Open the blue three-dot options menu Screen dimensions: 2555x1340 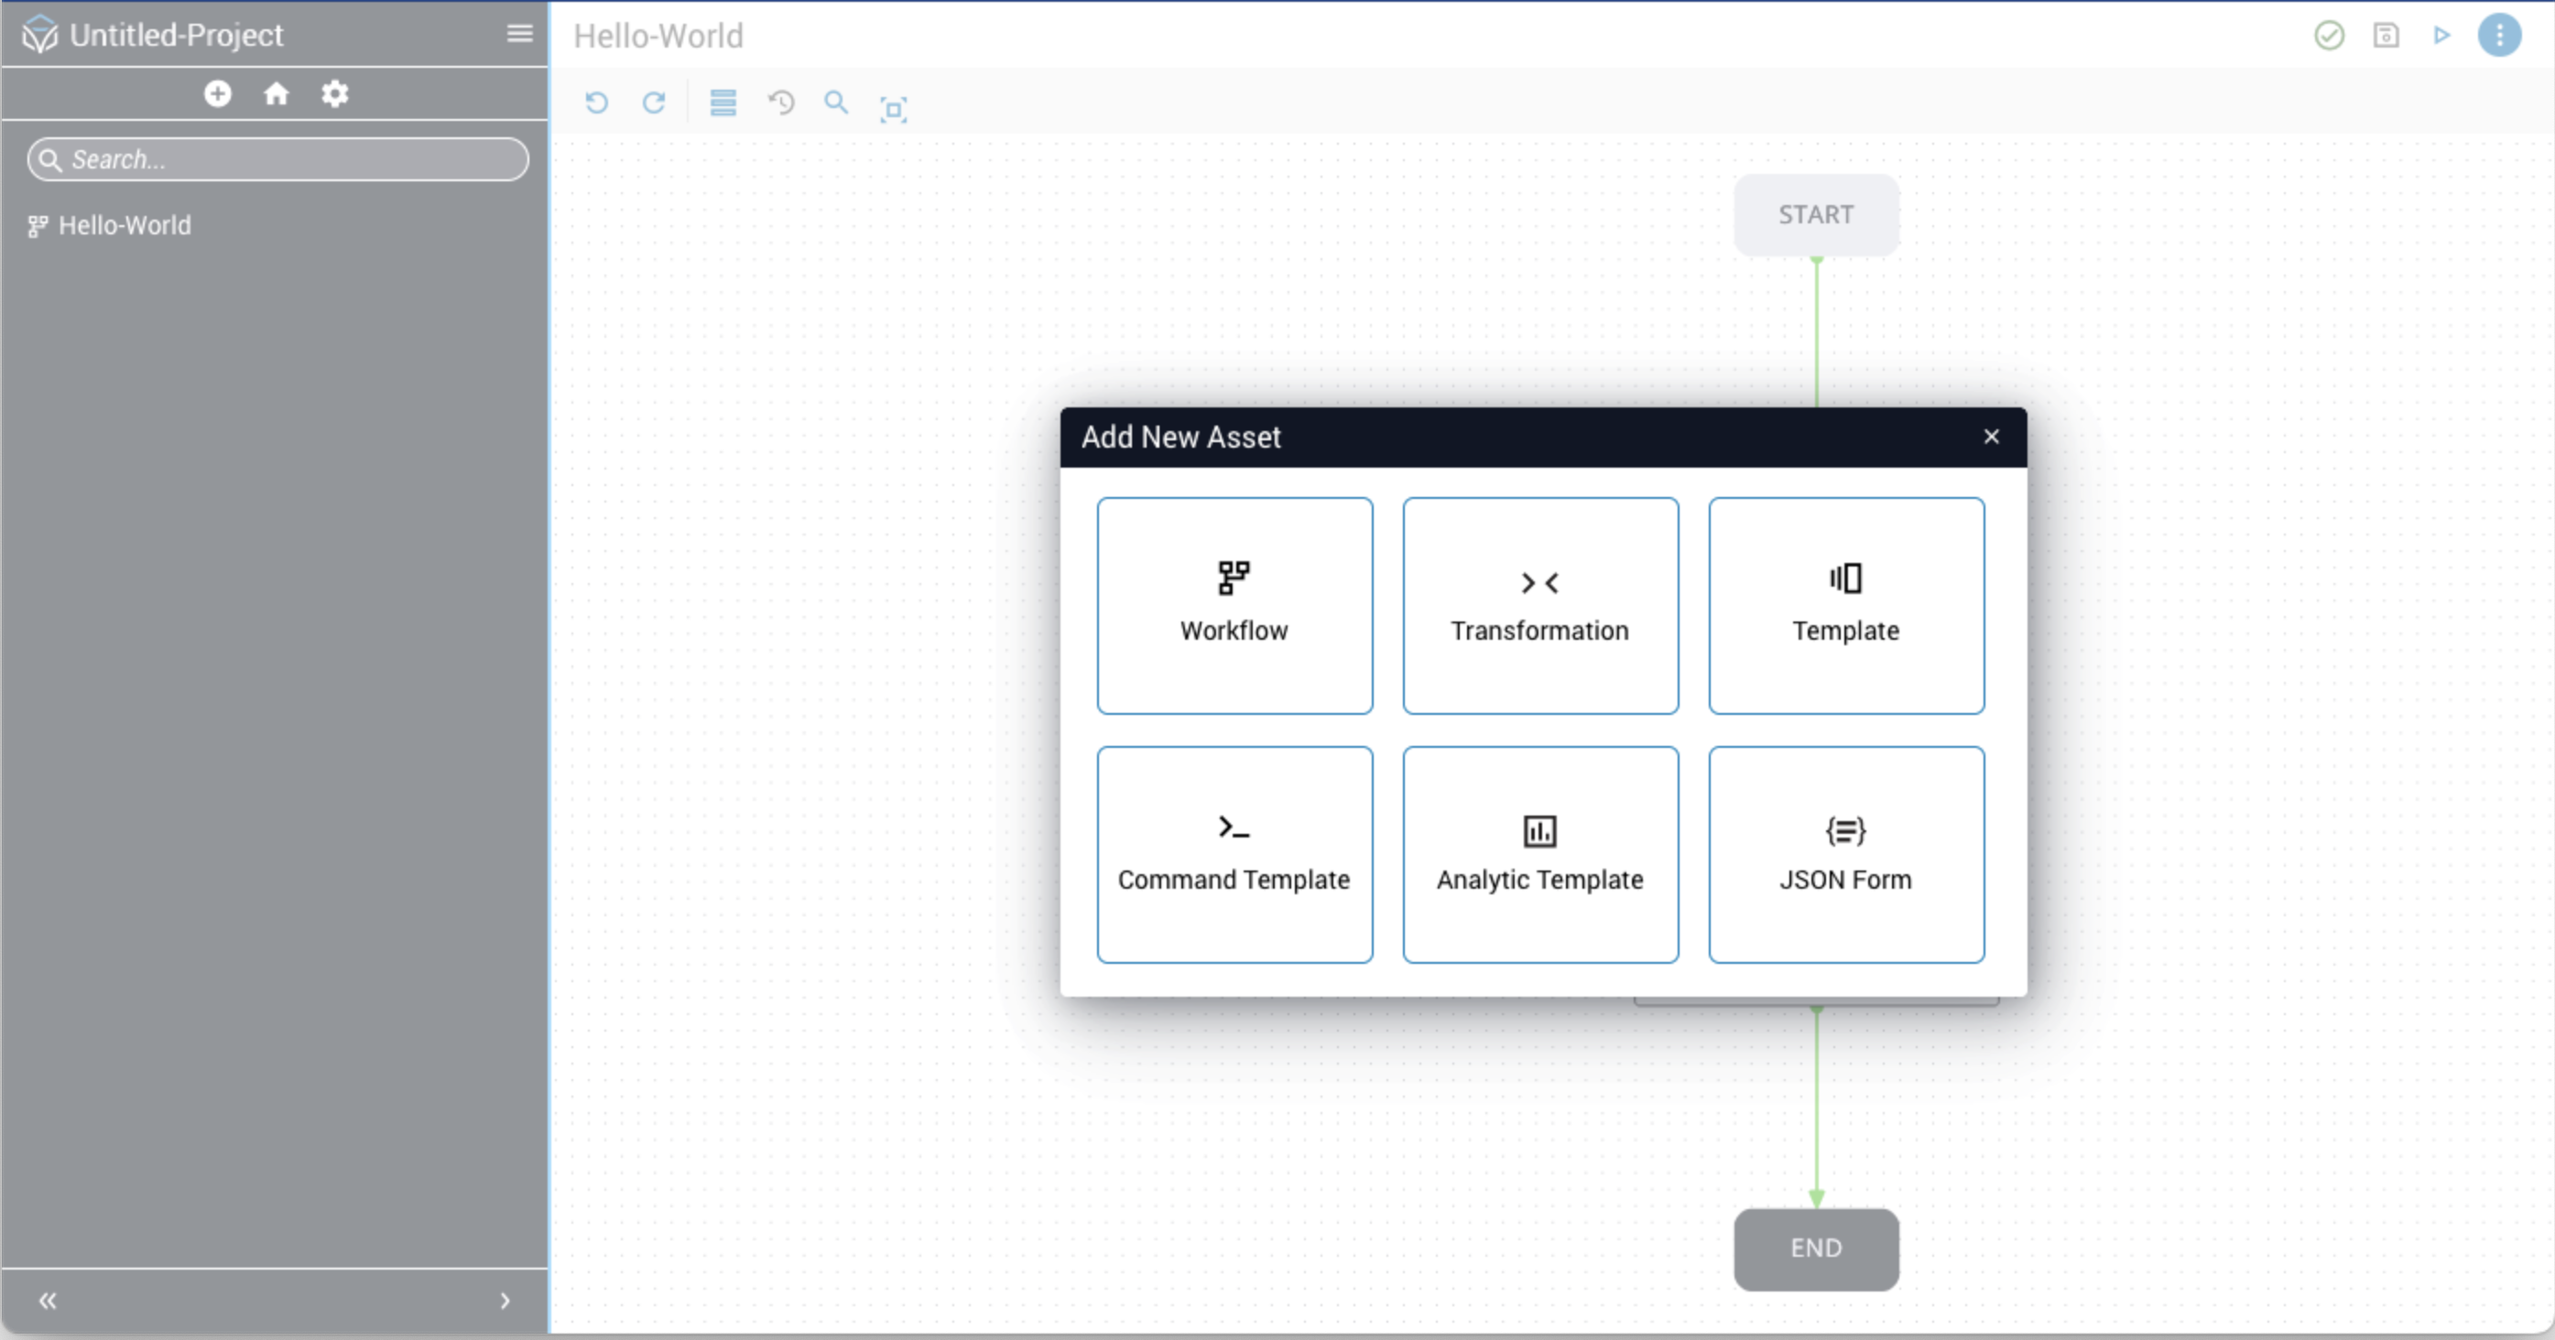pyautogui.click(x=2498, y=36)
